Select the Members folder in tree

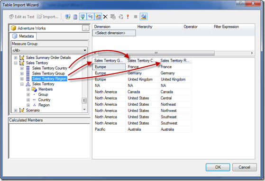tap(46, 89)
